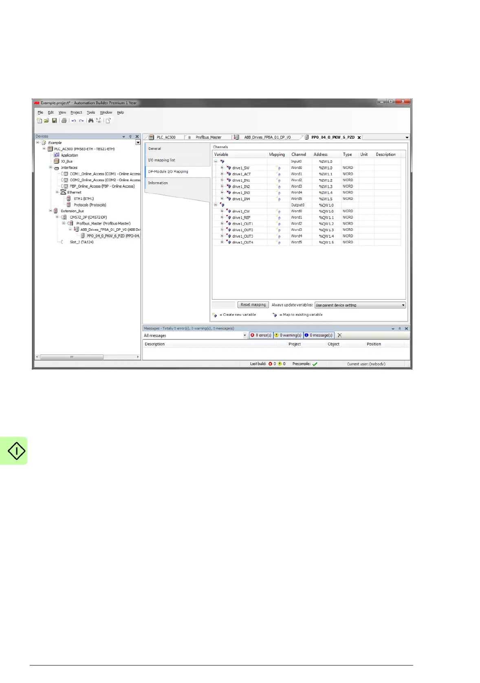
Task: Toggle the 0 message(s) filter
Action: coord(319,335)
